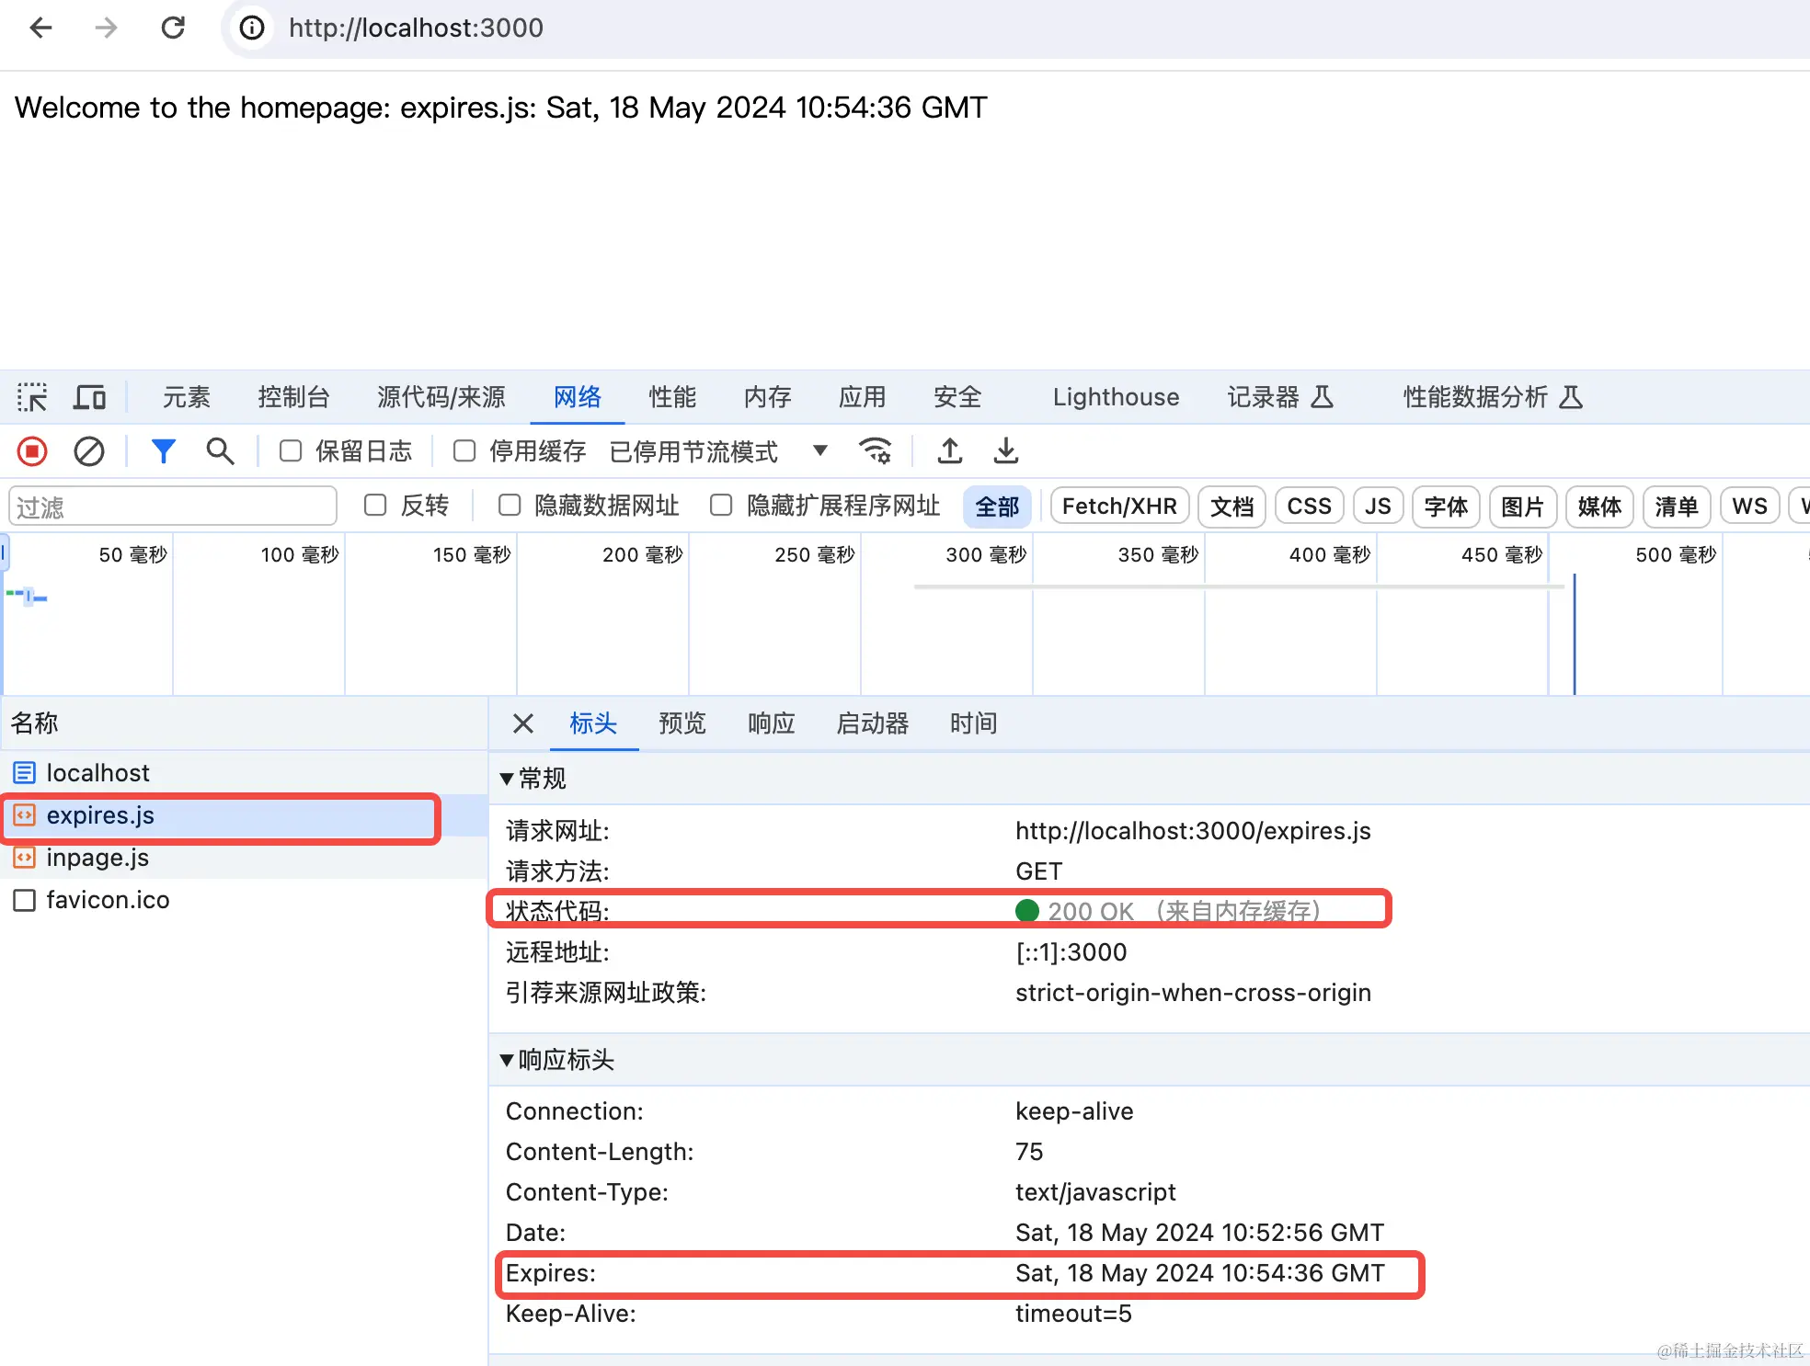The image size is (1810, 1366).
Task: Toggle the device toolbar icon
Action: (89, 397)
